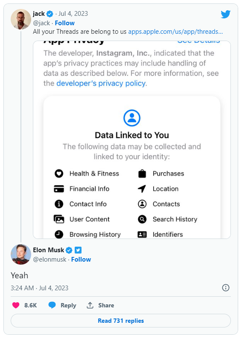The height and width of the screenshot is (339, 242).
Task: Click the Twitter bird logo
Action: [225, 14]
